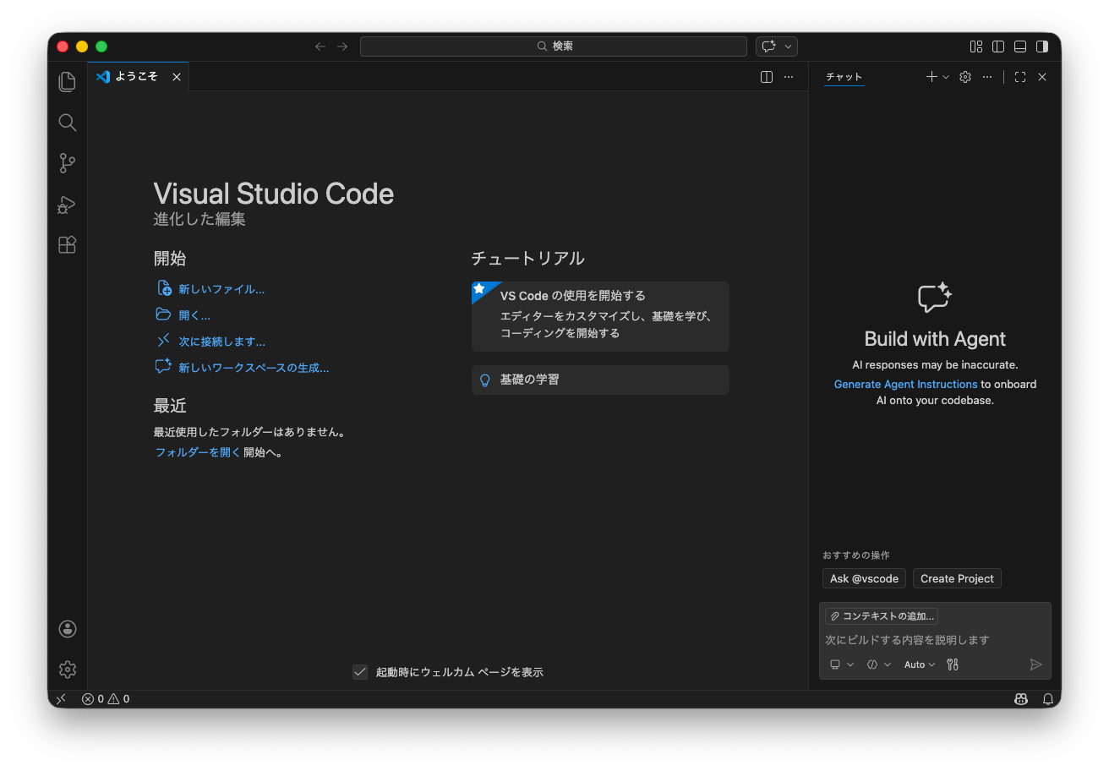
Task: Click the 開く... link
Action: click(x=194, y=315)
